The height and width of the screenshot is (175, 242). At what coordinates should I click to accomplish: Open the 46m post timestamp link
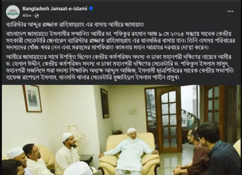[x=27, y=16]
